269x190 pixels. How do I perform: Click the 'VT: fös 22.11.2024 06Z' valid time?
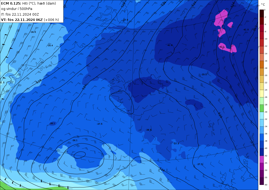[22, 20]
